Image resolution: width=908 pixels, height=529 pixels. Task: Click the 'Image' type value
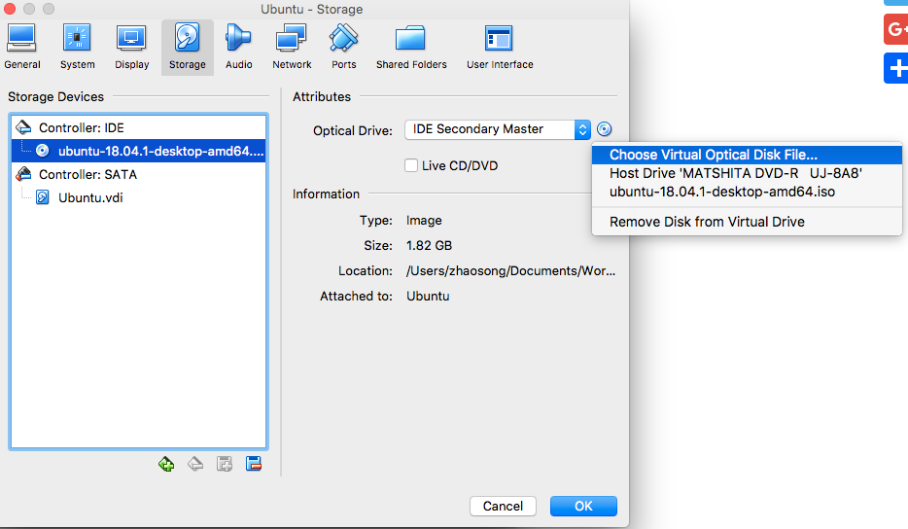pos(424,220)
